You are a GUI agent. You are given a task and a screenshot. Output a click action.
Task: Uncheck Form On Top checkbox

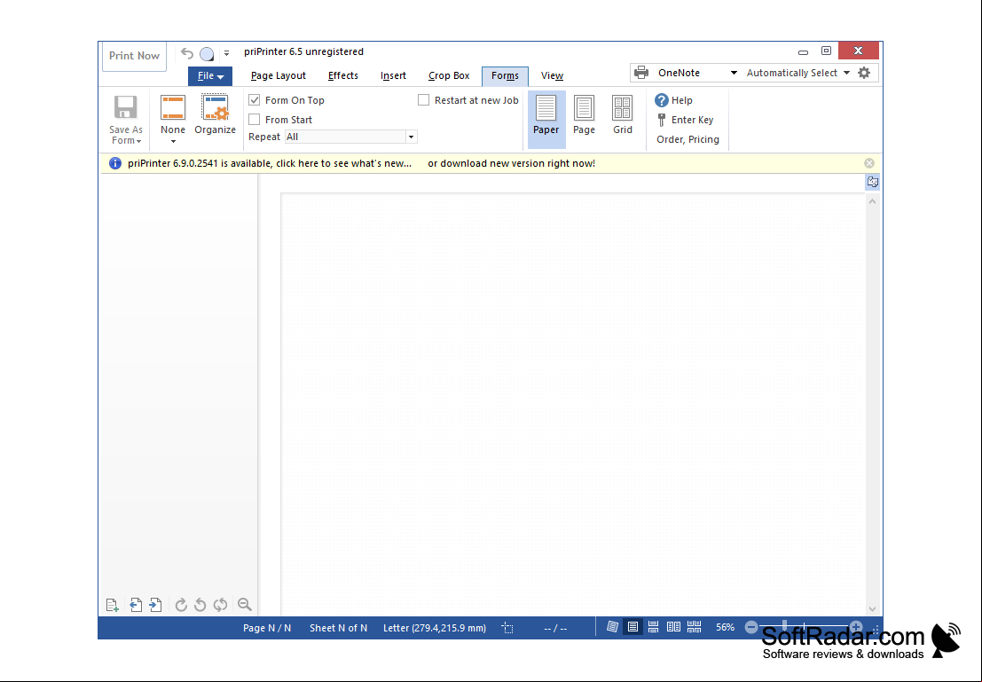pos(255,100)
